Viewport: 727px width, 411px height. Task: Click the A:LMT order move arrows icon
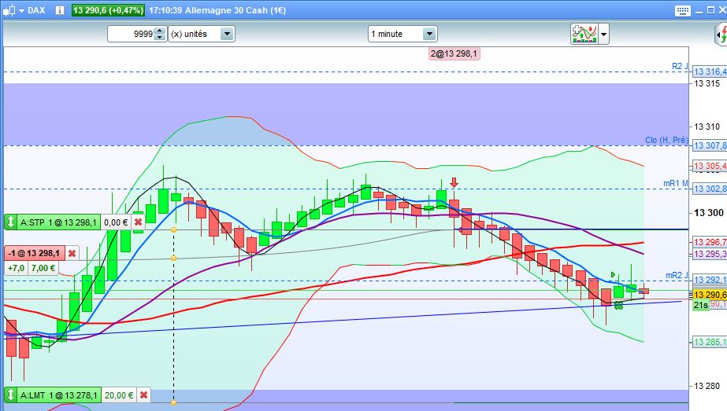[x=11, y=395]
